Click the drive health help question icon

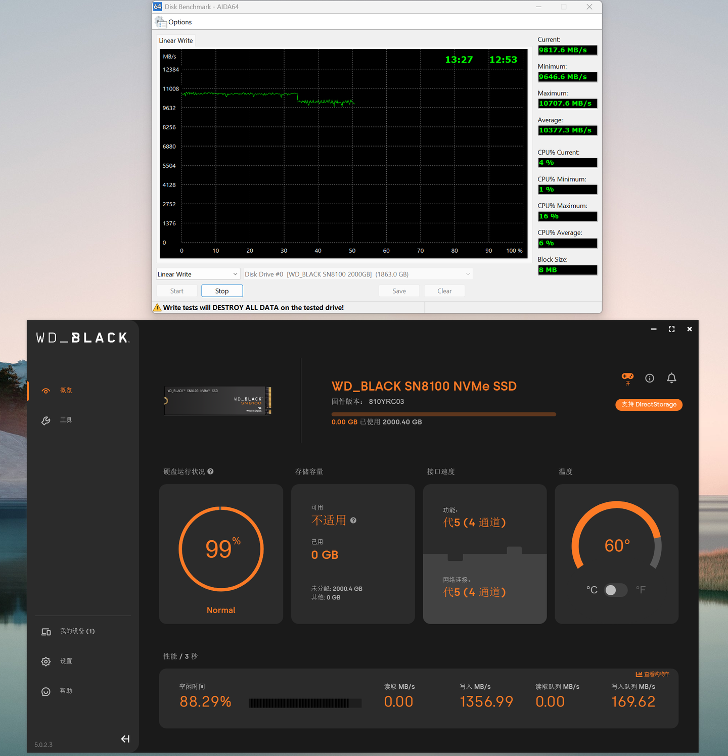[x=210, y=471]
